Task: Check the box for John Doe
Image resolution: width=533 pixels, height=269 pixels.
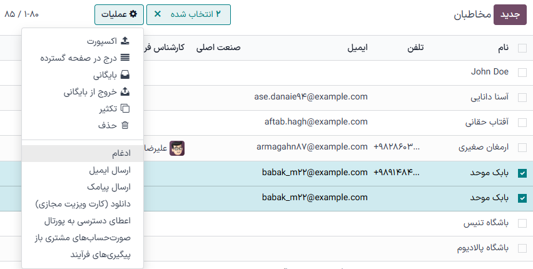Action: click(522, 72)
